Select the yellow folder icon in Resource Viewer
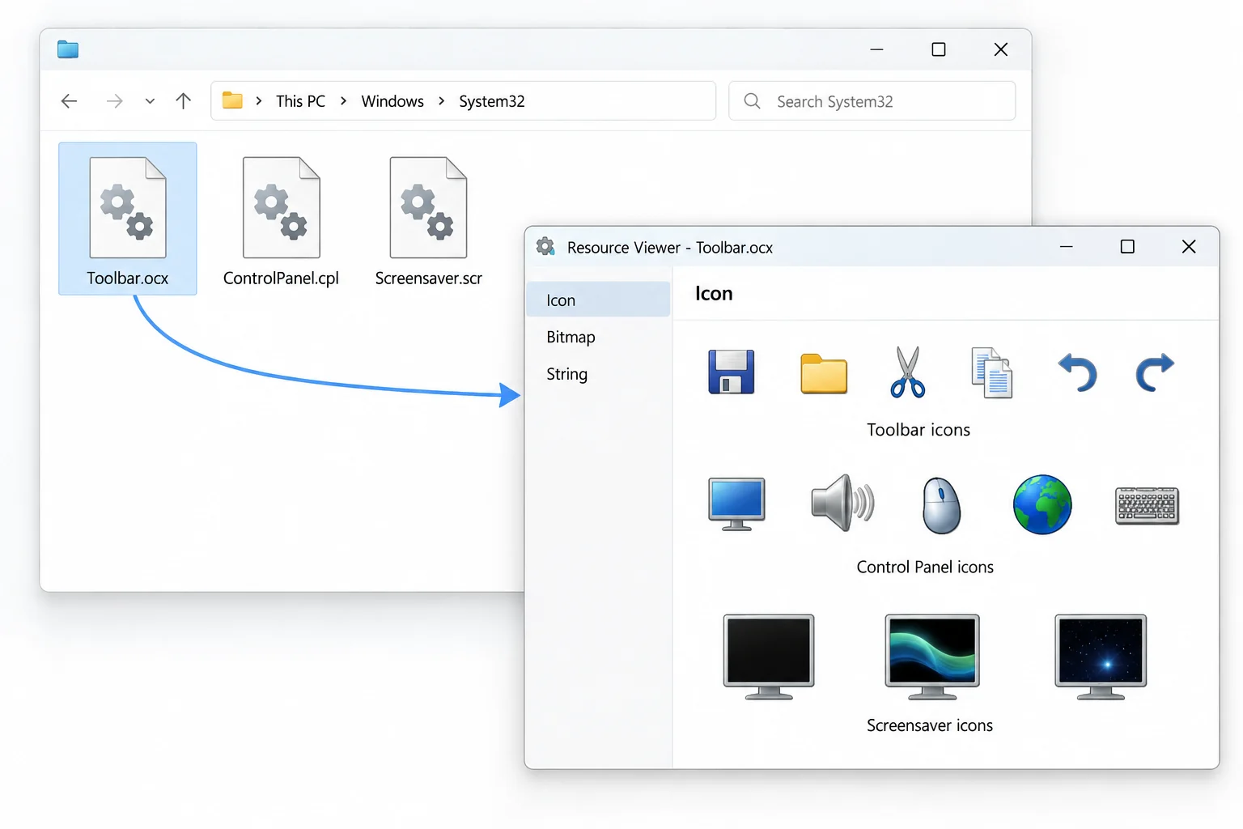1243x829 pixels. [x=824, y=374]
